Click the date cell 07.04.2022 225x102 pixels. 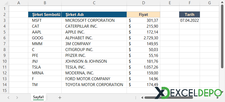click(x=190, y=20)
